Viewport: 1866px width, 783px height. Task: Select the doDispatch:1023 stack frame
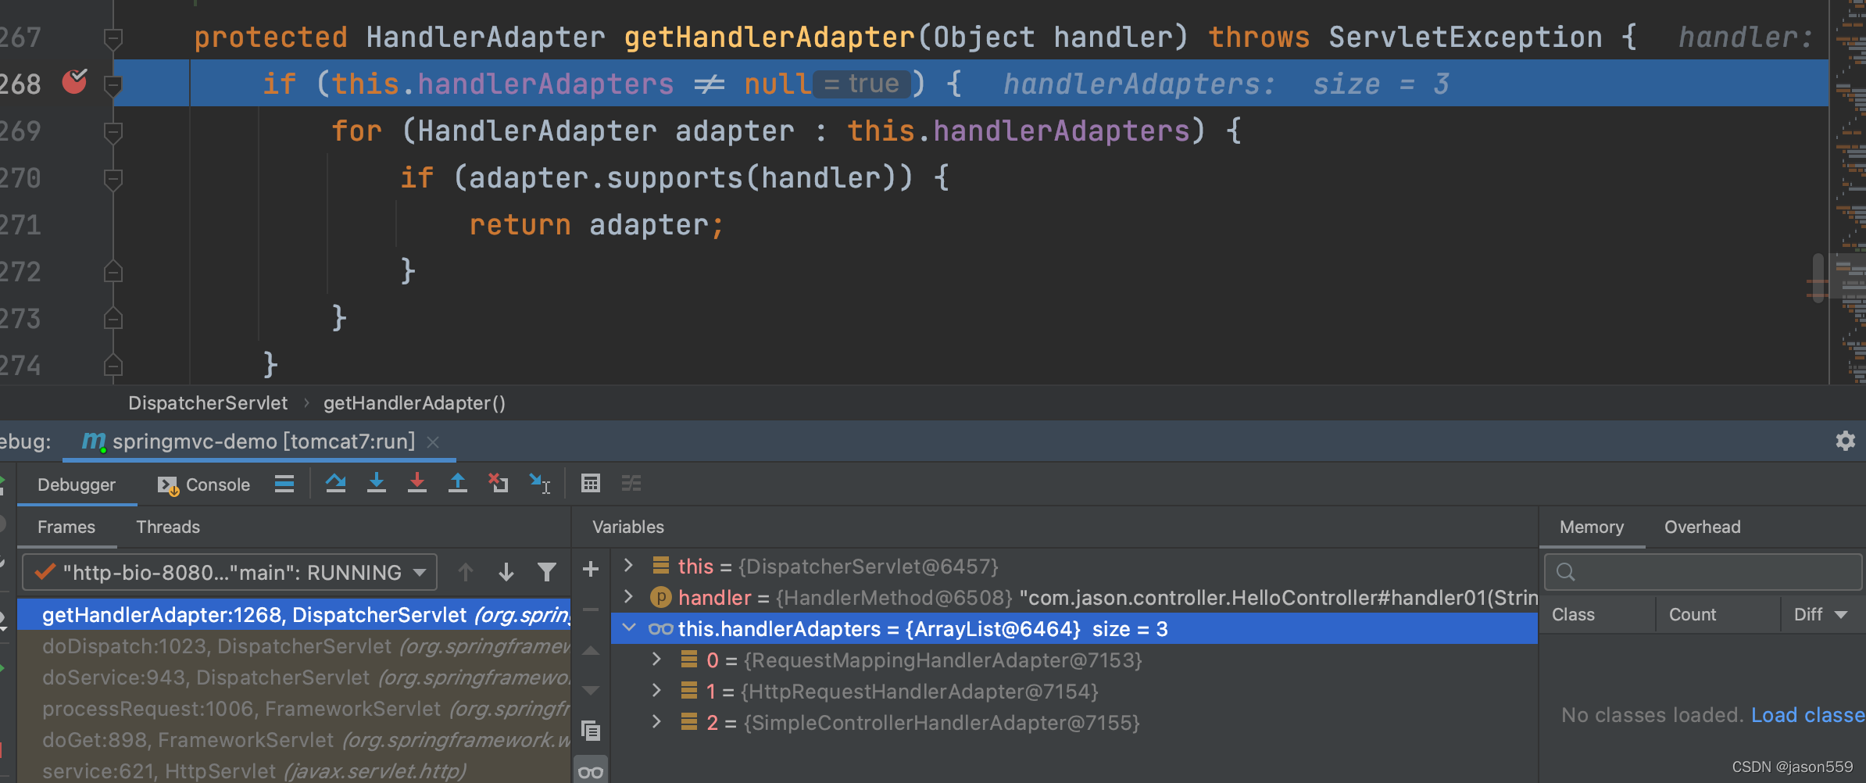tap(294, 646)
